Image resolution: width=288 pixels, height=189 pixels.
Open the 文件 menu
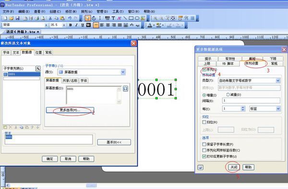(8, 12)
